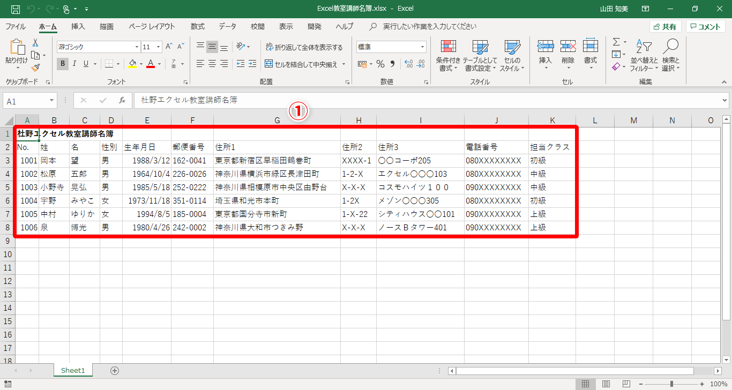Open Conditional Formatting (条件付き書式) menu
Image resolution: width=732 pixels, height=390 pixels.
[x=448, y=56]
